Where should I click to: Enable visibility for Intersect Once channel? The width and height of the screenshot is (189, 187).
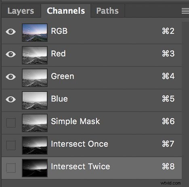11,145
